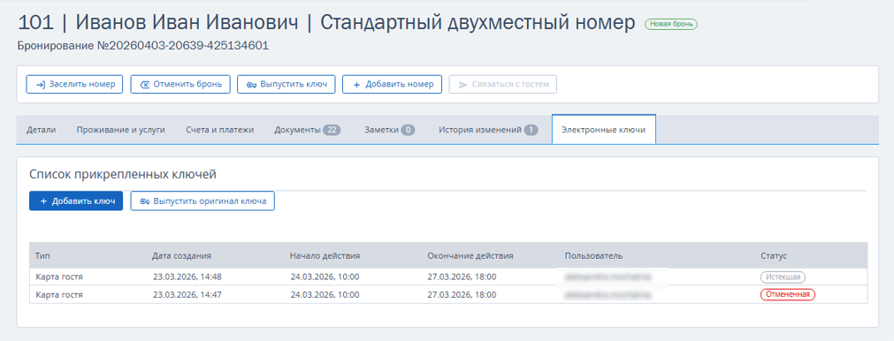894x341 pixels.
Task: Click key icon on Выпустить оригинал ключа
Action: click(145, 201)
